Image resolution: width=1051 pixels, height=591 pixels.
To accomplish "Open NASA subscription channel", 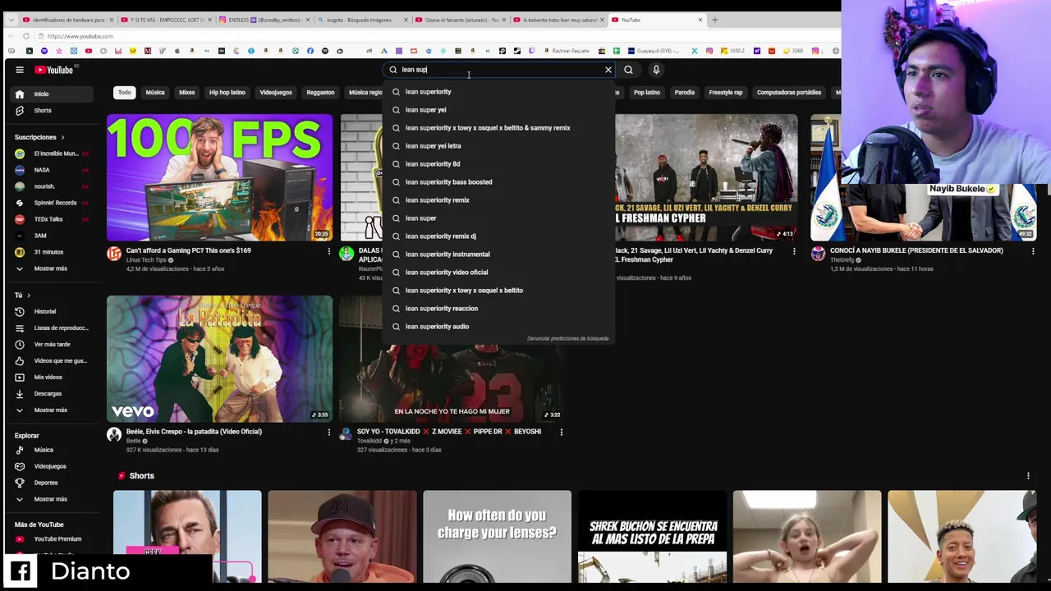I will point(49,170).
